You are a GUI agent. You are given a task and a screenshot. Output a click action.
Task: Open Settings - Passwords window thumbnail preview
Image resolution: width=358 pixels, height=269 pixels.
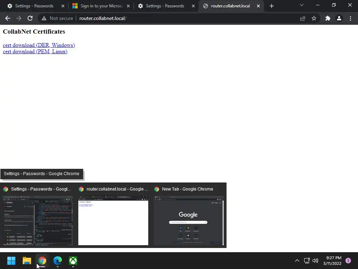coord(38,215)
